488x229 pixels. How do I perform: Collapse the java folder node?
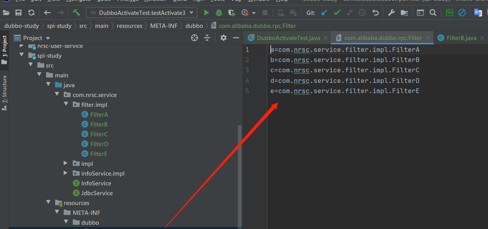coord(48,85)
